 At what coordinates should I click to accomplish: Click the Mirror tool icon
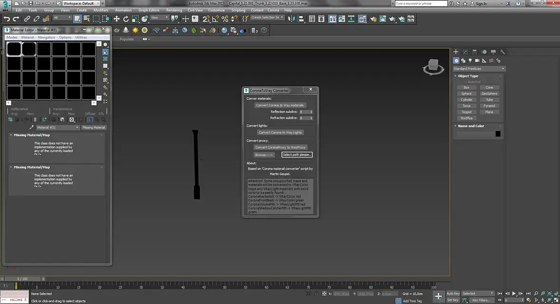[x=291, y=19]
